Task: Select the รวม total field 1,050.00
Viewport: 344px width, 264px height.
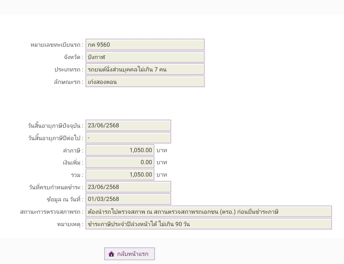Action: [x=120, y=174]
